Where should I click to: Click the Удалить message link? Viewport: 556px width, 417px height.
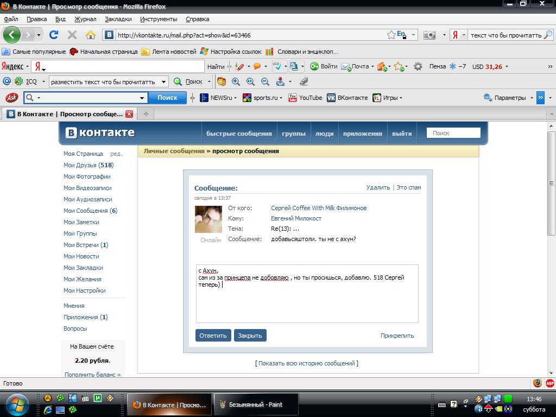pos(378,187)
